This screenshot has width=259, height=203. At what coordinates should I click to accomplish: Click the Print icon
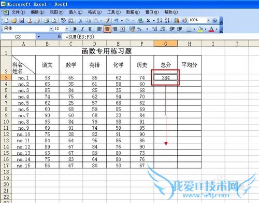point(46,21)
